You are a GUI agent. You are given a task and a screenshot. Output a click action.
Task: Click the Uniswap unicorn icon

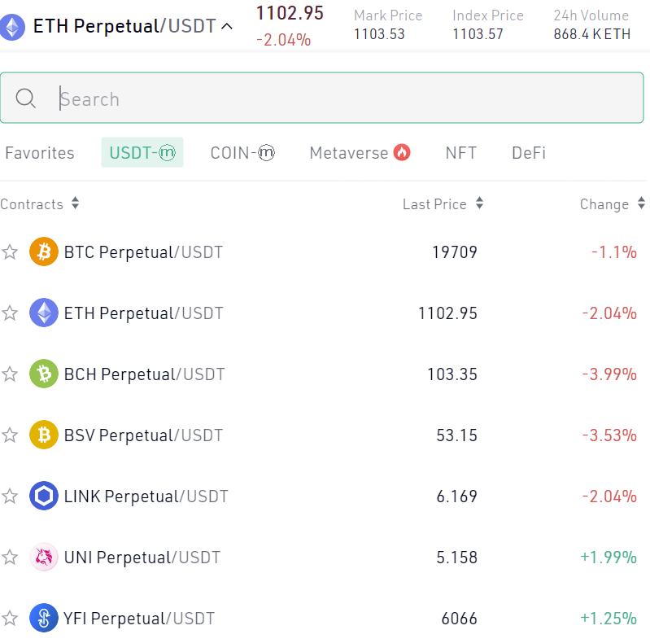(44, 558)
